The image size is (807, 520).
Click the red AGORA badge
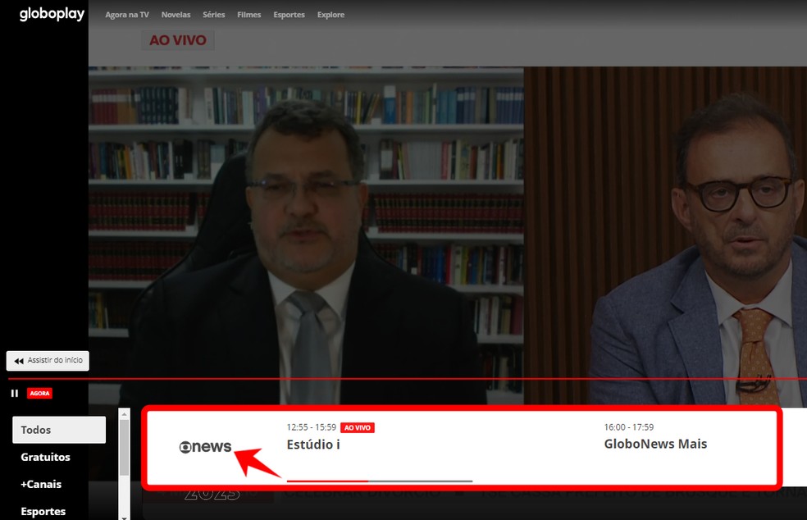coord(39,394)
